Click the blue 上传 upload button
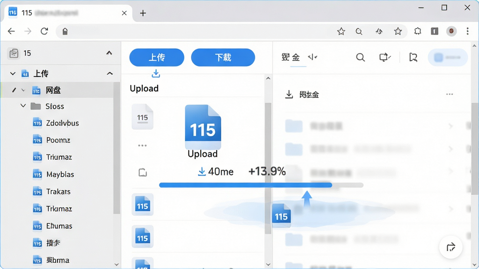This screenshot has width=479, height=269. pyautogui.click(x=157, y=57)
